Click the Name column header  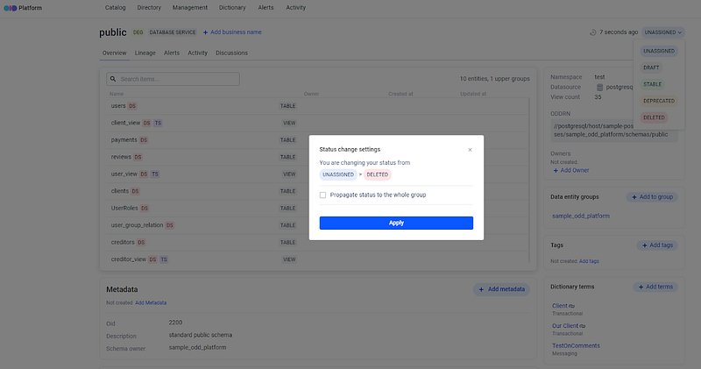117,94
